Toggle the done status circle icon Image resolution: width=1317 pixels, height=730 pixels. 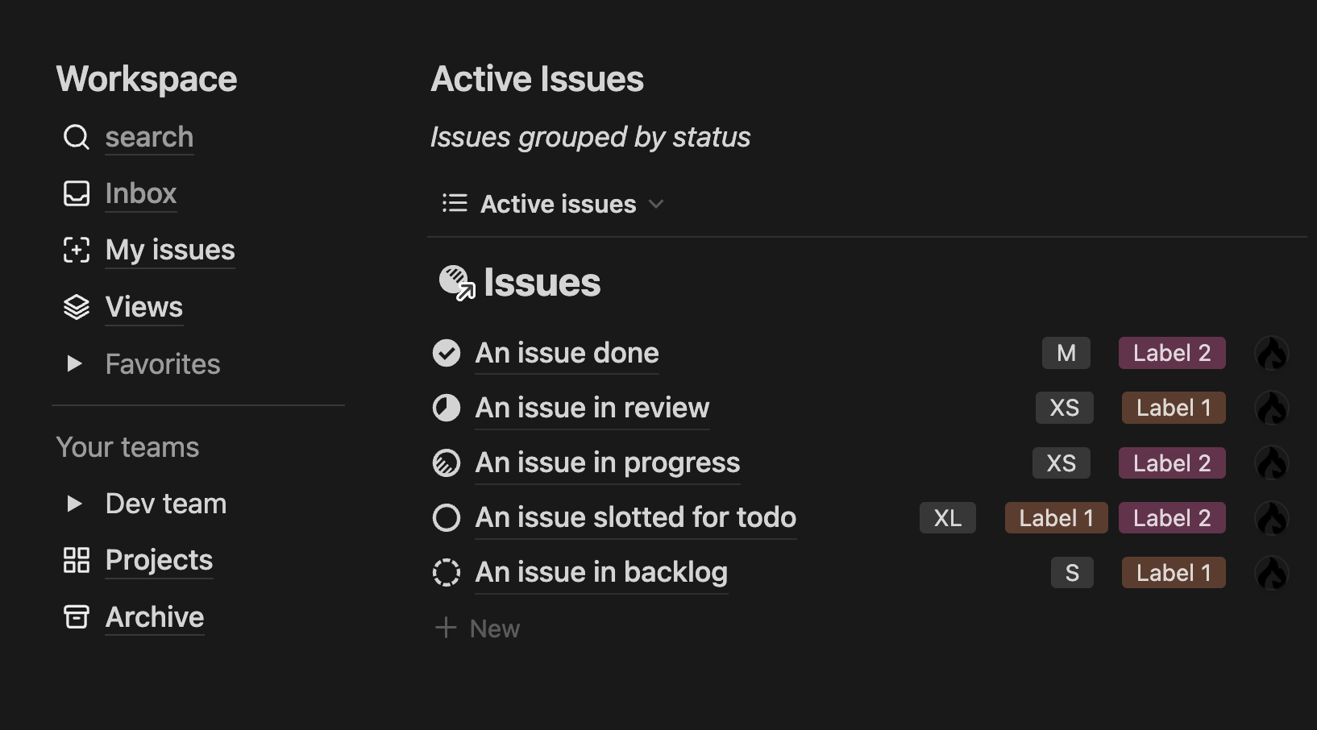(447, 353)
